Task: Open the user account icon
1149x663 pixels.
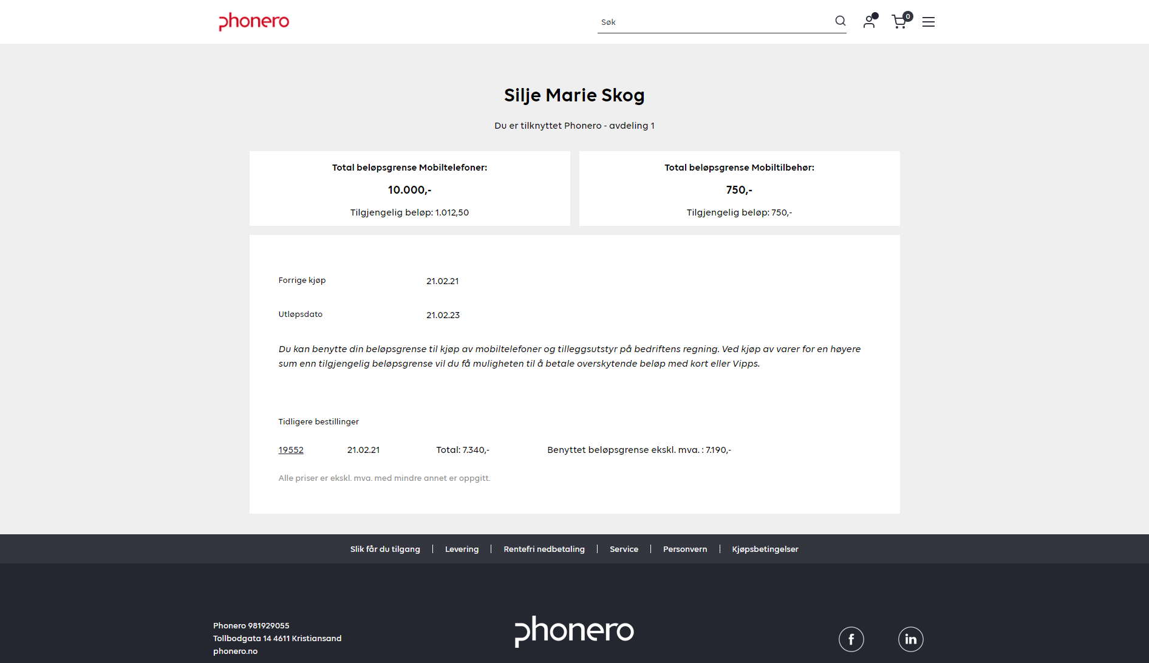Action: click(x=870, y=21)
